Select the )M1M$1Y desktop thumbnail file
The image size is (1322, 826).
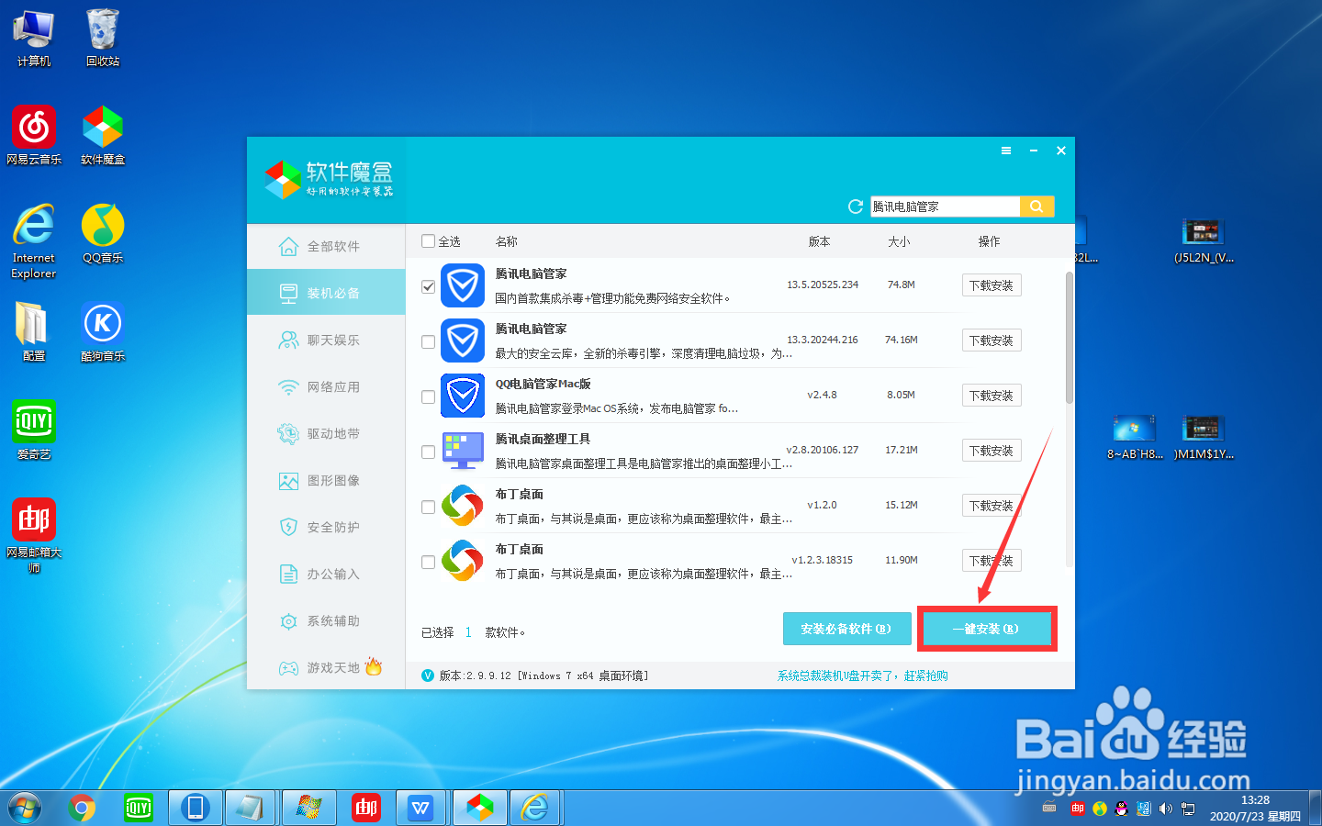[x=1204, y=437]
